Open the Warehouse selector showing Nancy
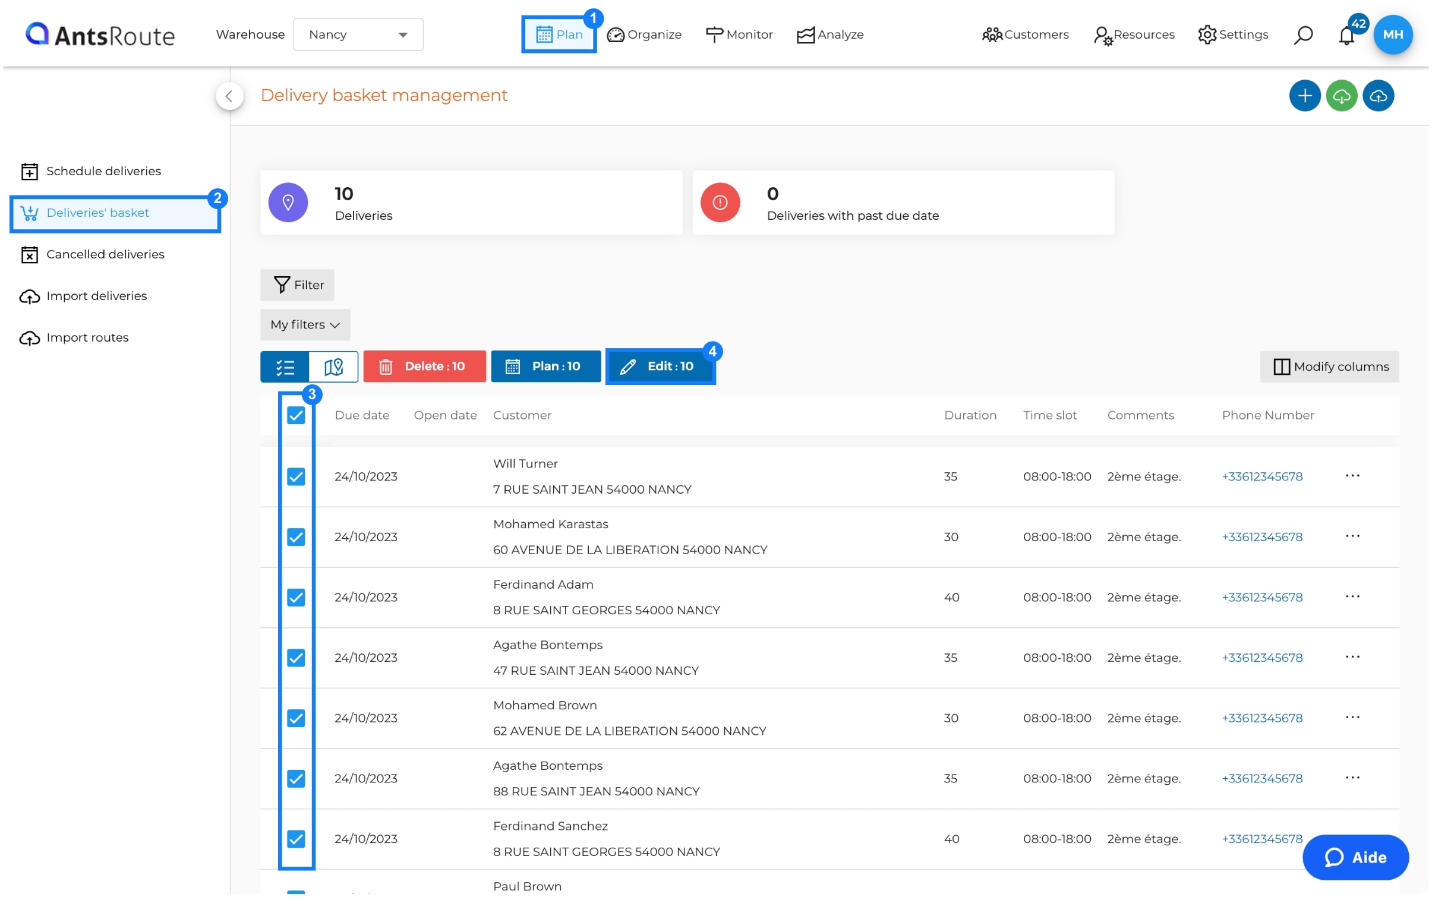The width and height of the screenshot is (1432, 897). point(358,34)
